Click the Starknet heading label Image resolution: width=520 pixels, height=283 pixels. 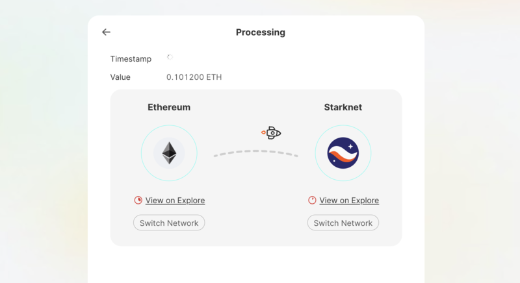343,107
